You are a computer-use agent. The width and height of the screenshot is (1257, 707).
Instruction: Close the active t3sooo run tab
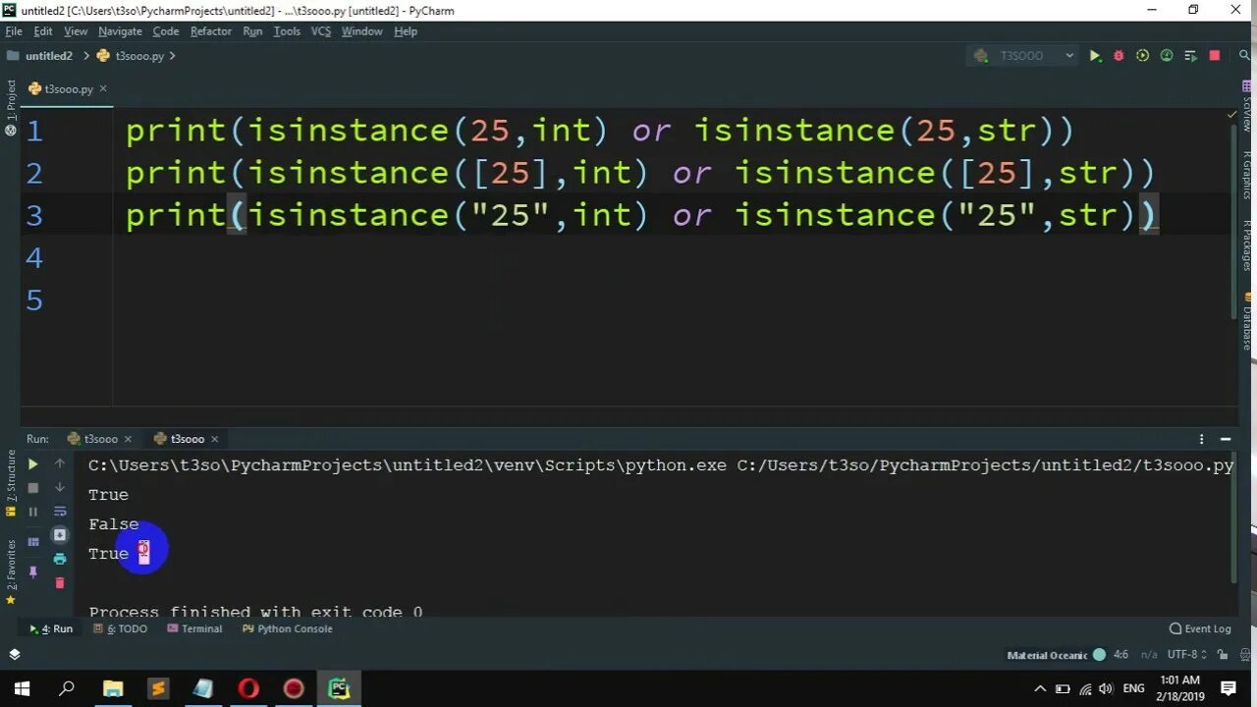pos(214,439)
